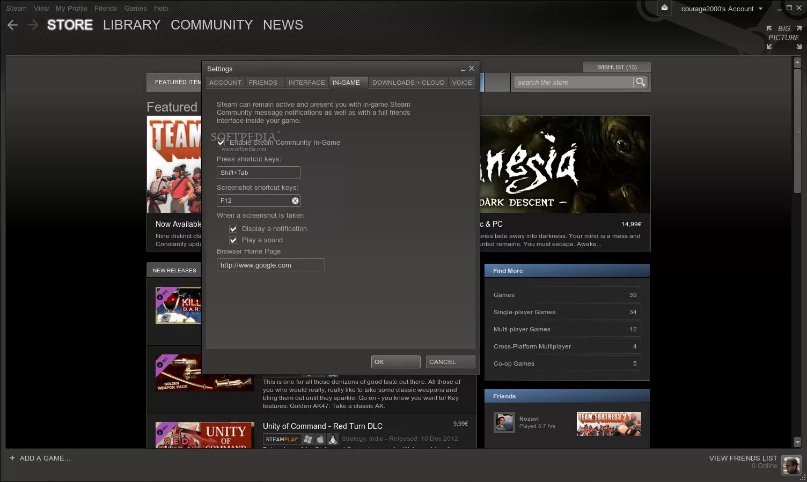Open courage2000's Account dropdown
The image size is (807, 482).
pyautogui.click(x=722, y=9)
